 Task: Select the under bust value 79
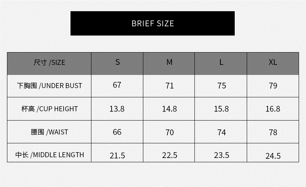tap(273, 85)
